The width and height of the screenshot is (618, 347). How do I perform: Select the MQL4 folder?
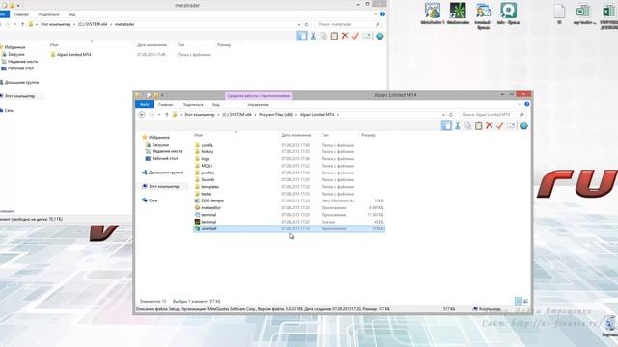tap(207, 166)
